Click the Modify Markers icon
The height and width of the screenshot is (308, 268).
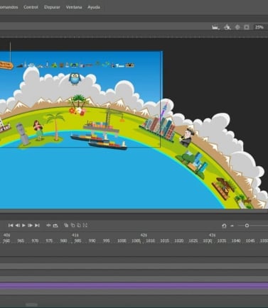[x=85, y=225]
